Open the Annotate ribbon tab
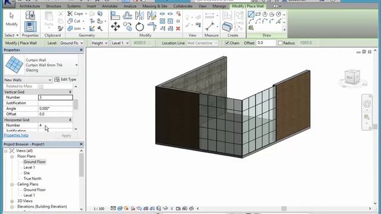This screenshot has height=214, width=381. 110,6
